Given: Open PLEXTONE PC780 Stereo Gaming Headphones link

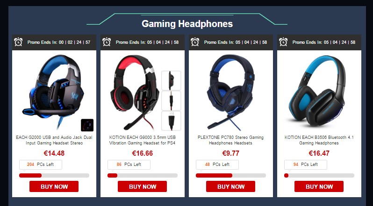Looking at the screenshot, I should [230, 140].
